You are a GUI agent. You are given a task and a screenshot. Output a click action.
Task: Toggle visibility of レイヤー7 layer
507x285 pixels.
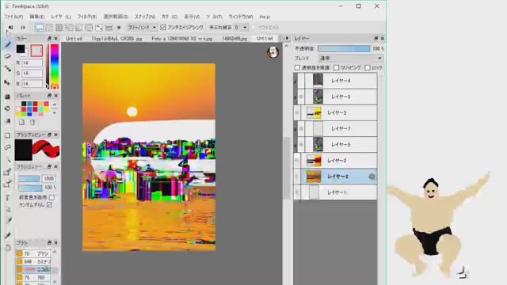pyautogui.click(x=301, y=128)
